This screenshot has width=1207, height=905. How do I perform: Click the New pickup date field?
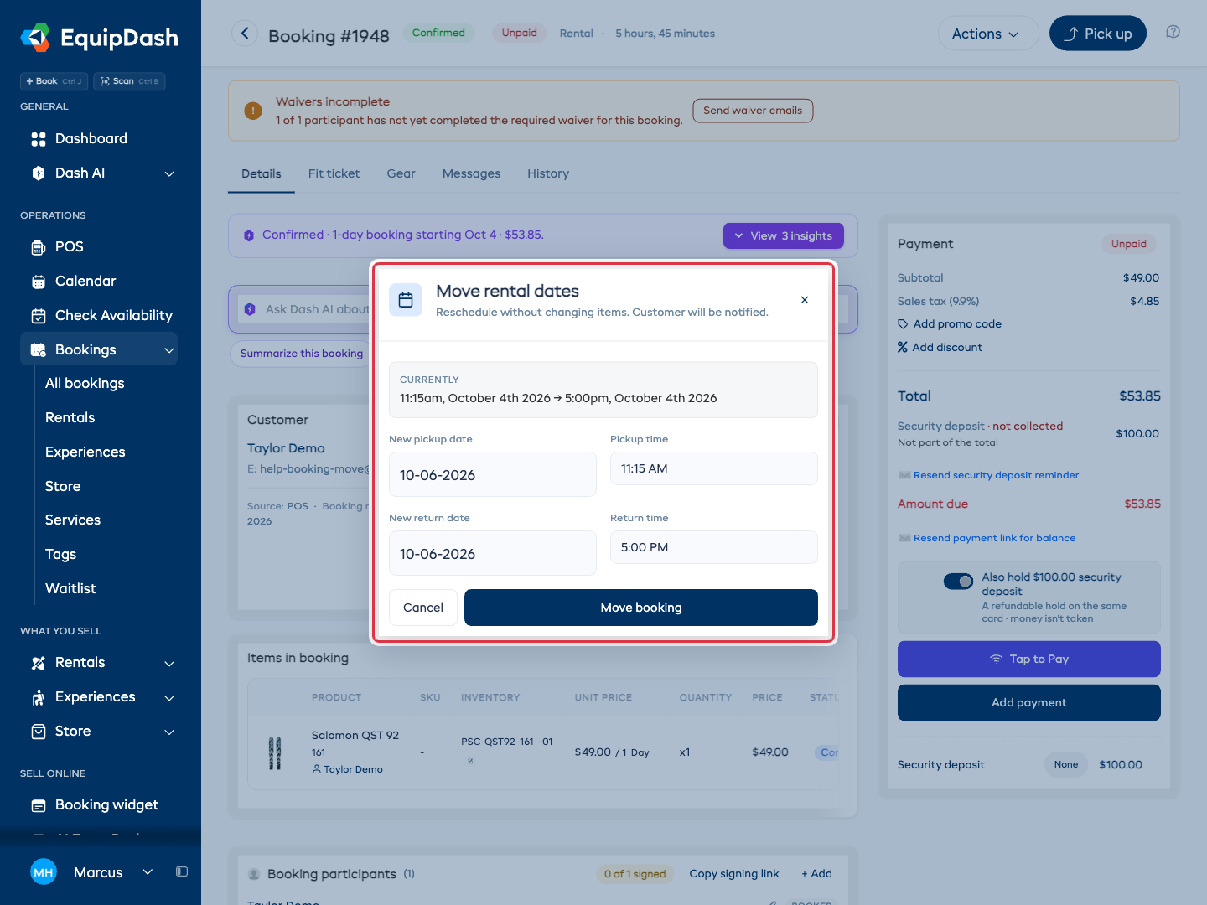[x=493, y=474]
